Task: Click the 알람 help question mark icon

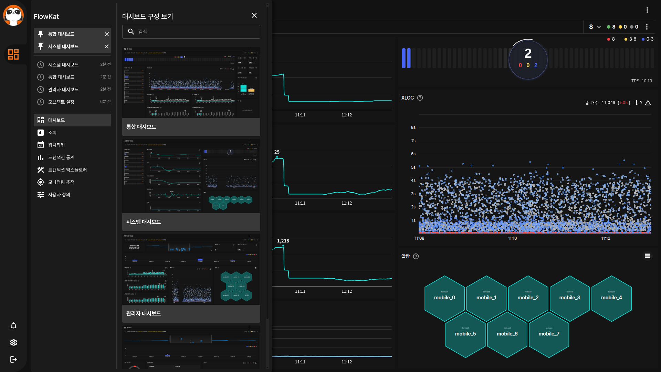Action: click(x=416, y=256)
